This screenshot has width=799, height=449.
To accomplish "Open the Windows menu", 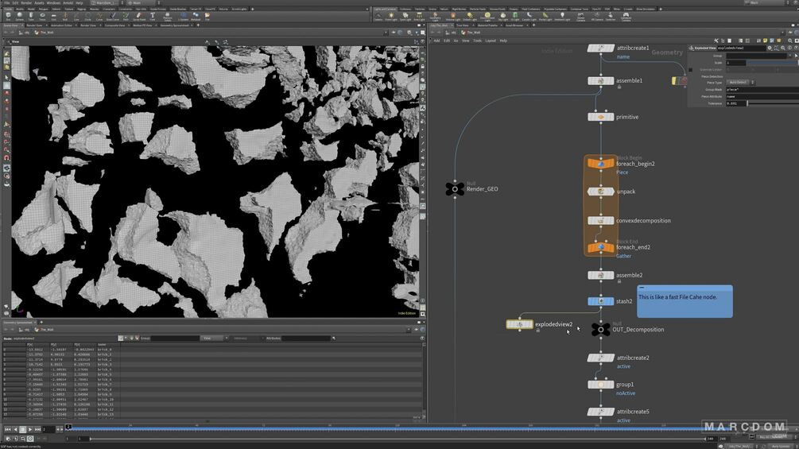I will [53, 2].
